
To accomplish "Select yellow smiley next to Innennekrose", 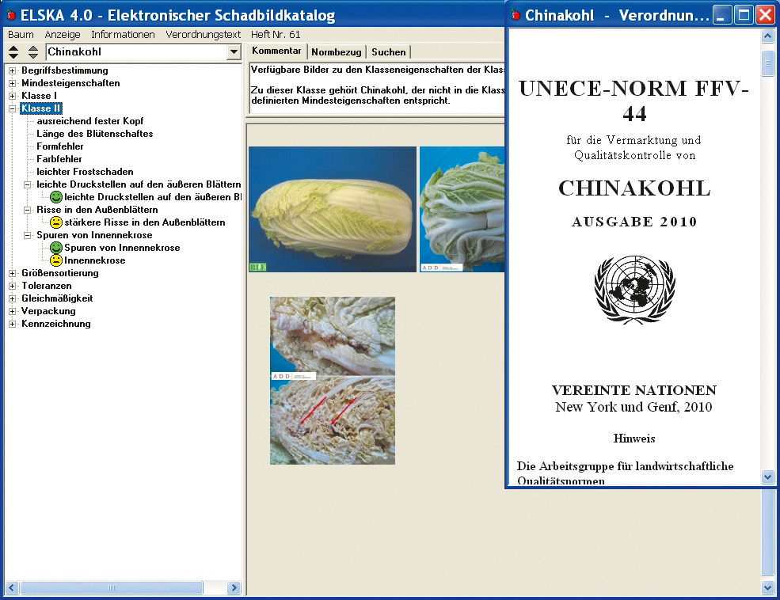I will click(56, 260).
